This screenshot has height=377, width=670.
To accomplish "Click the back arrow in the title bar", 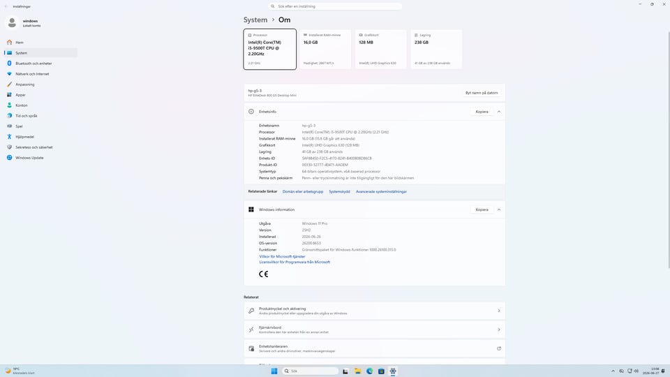I will (x=6, y=6).
